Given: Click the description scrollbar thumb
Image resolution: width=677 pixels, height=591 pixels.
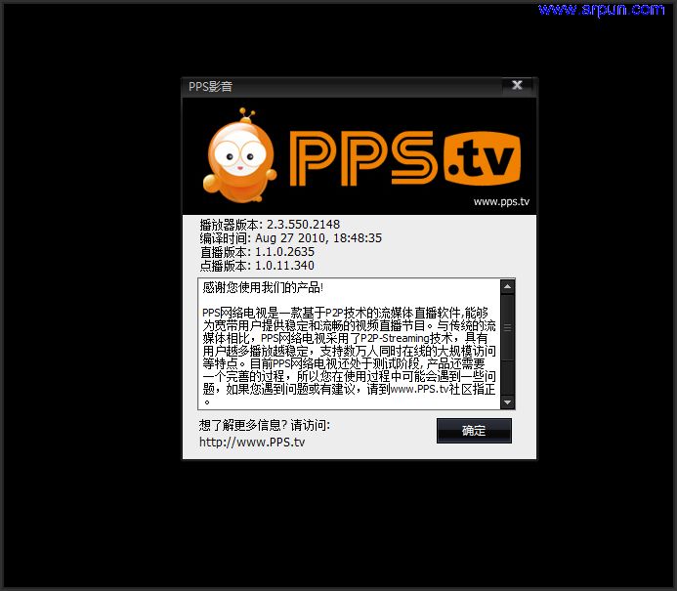Looking at the screenshot, I should click(x=507, y=327).
